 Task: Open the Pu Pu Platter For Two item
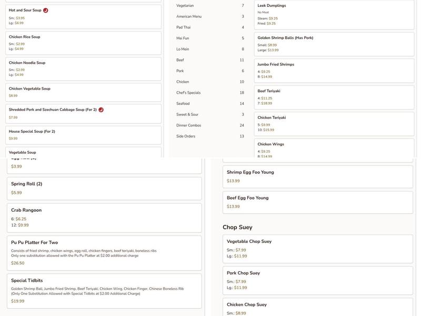(104, 253)
